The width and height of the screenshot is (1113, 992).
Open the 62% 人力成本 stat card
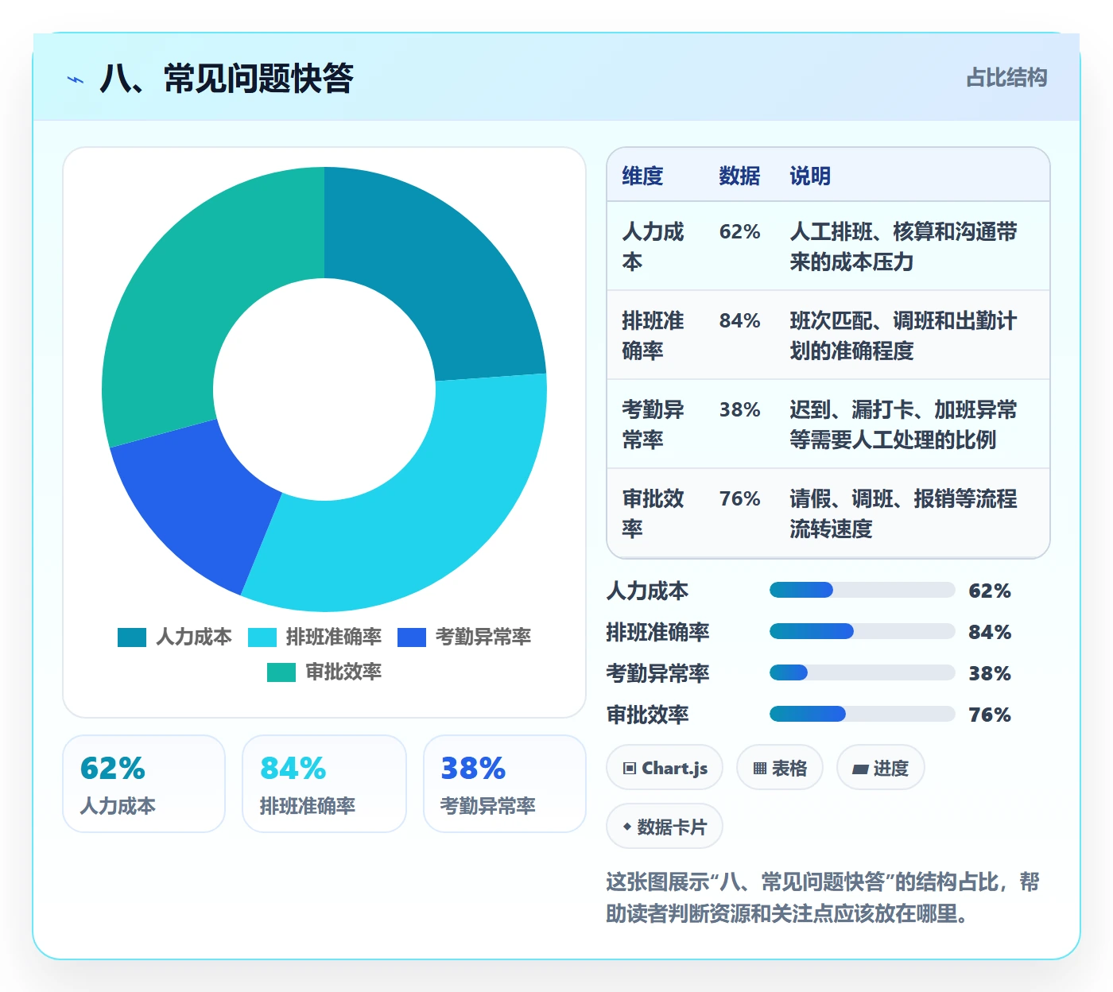coord(144,784)
